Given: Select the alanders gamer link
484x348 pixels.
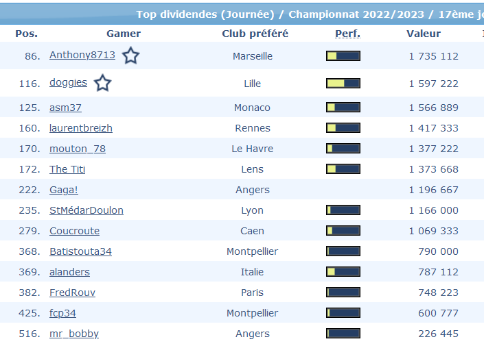Looking at the screenshot, I should (69, 272).
